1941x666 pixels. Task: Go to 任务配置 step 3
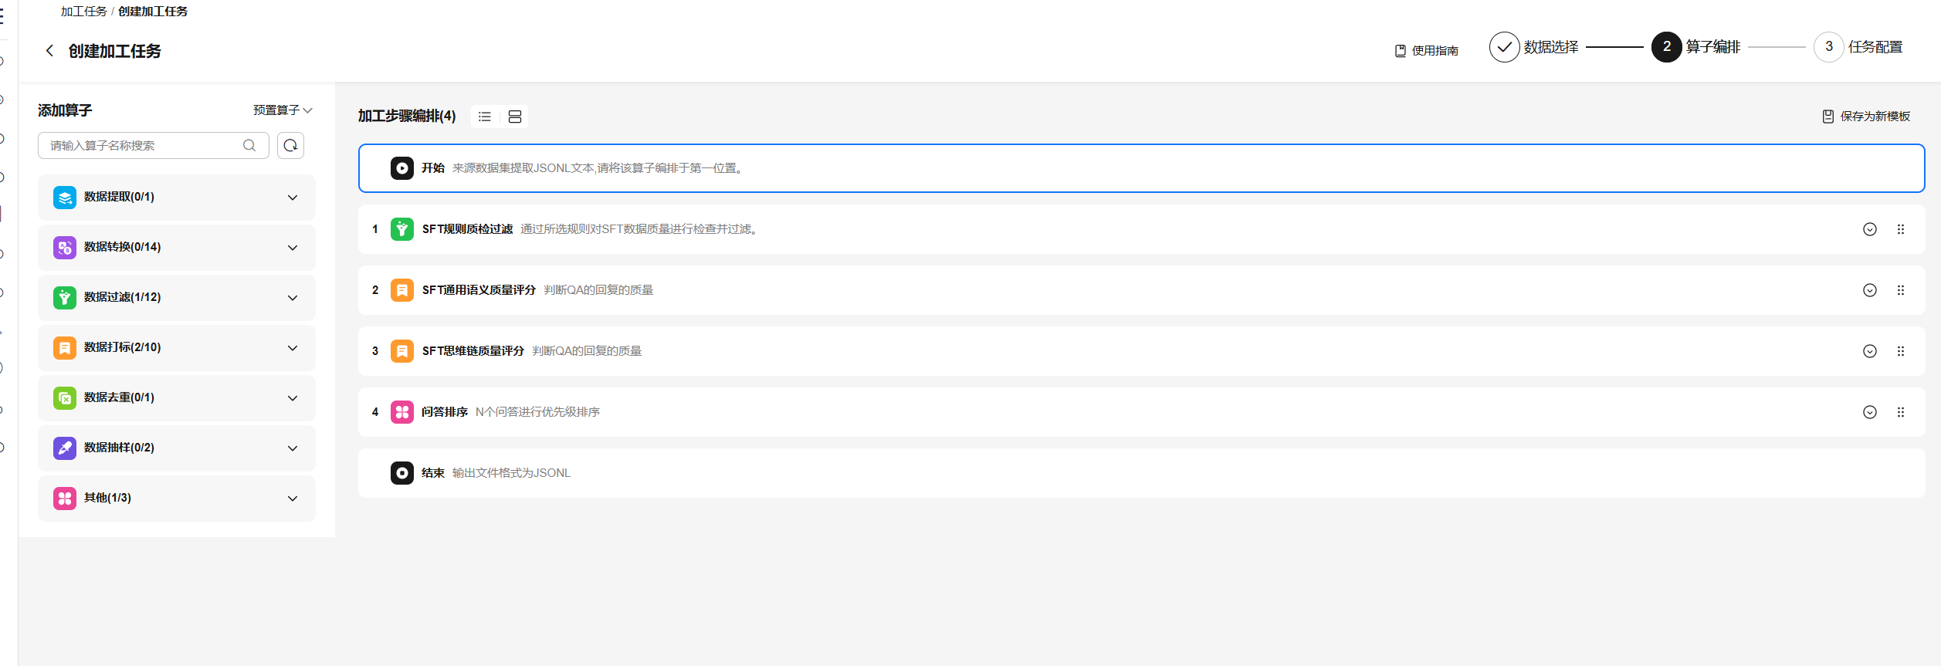[x=1858, y=47]
